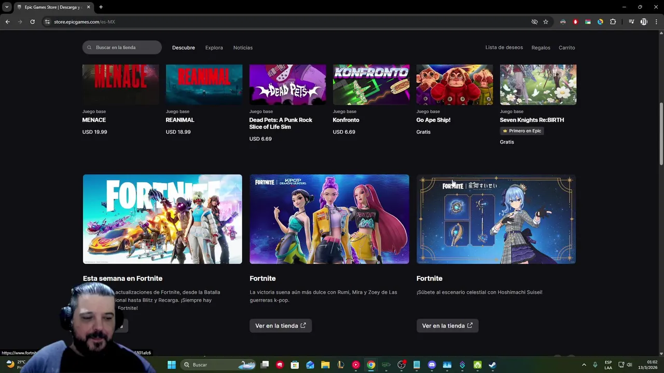Open the volume icon in system tray
Image resolution: width=664 pixels, height=373 pixels.
[x=629, y=365]
